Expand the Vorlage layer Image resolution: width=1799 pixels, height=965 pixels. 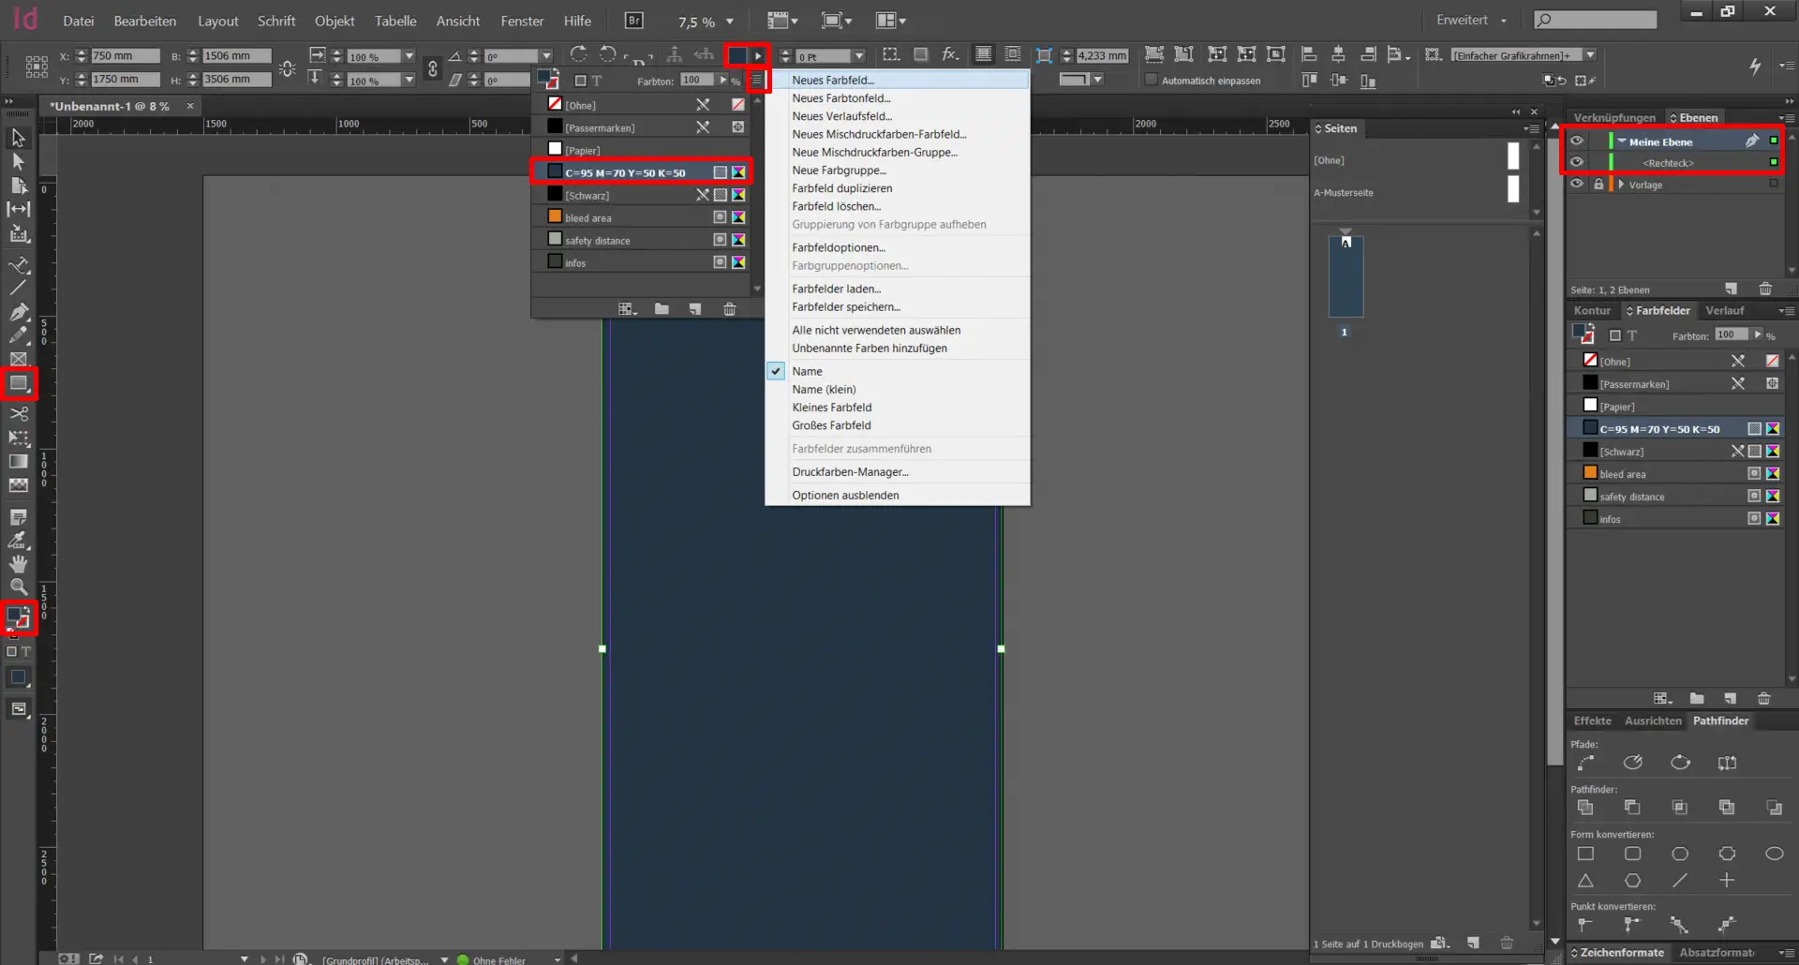1621,185
